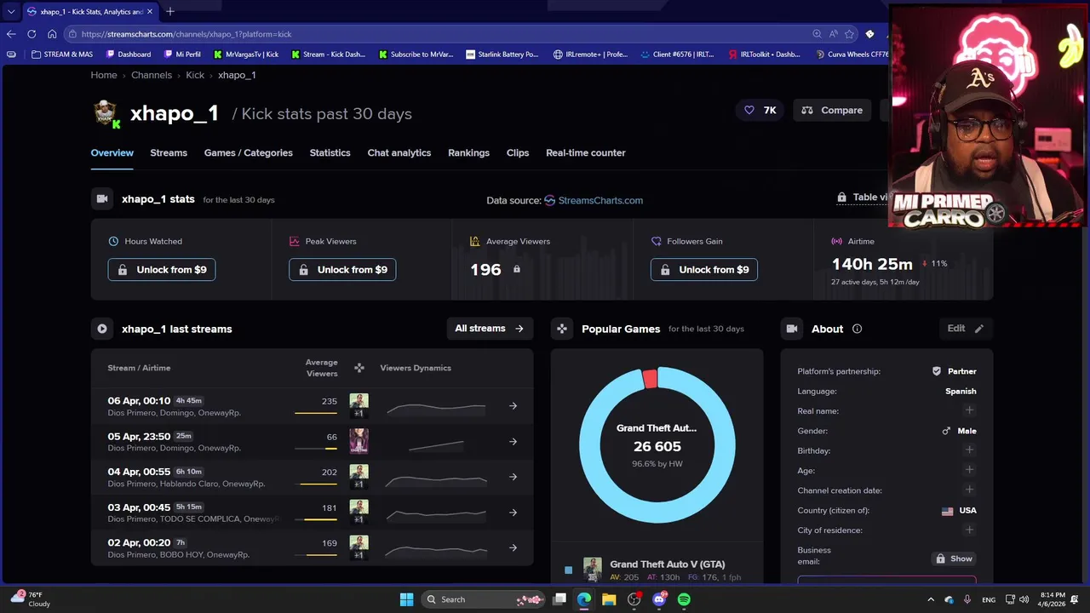Click the zoom magnifier icon in address bar
The width and height of the screenshot is (1090, 613).
tap(817, 34)
